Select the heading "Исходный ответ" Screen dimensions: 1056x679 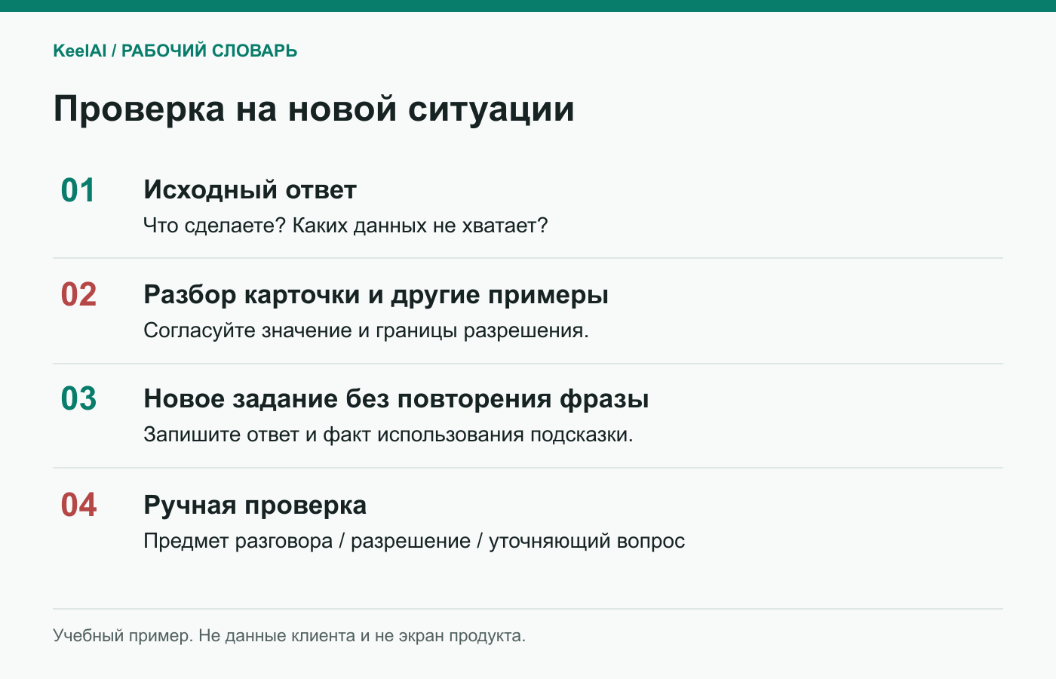(250, 189)
